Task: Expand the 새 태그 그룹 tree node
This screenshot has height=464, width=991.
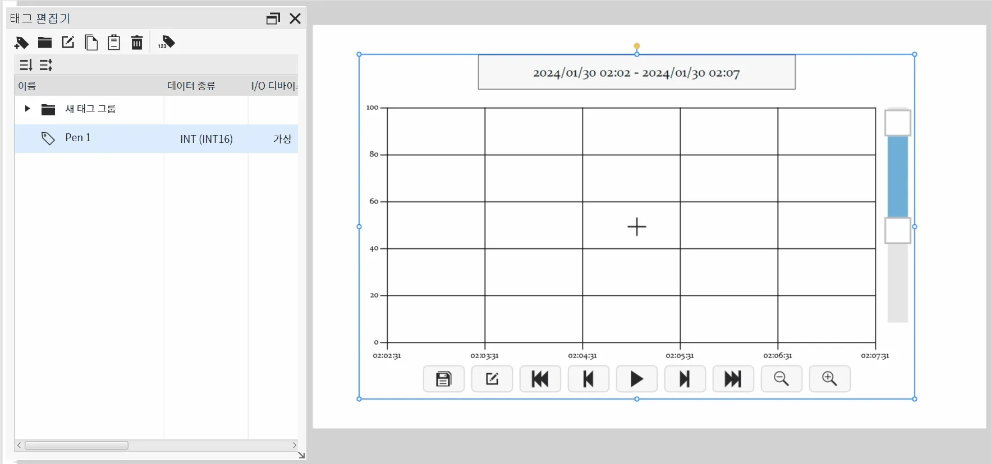Action: click(x=27, y=109)
